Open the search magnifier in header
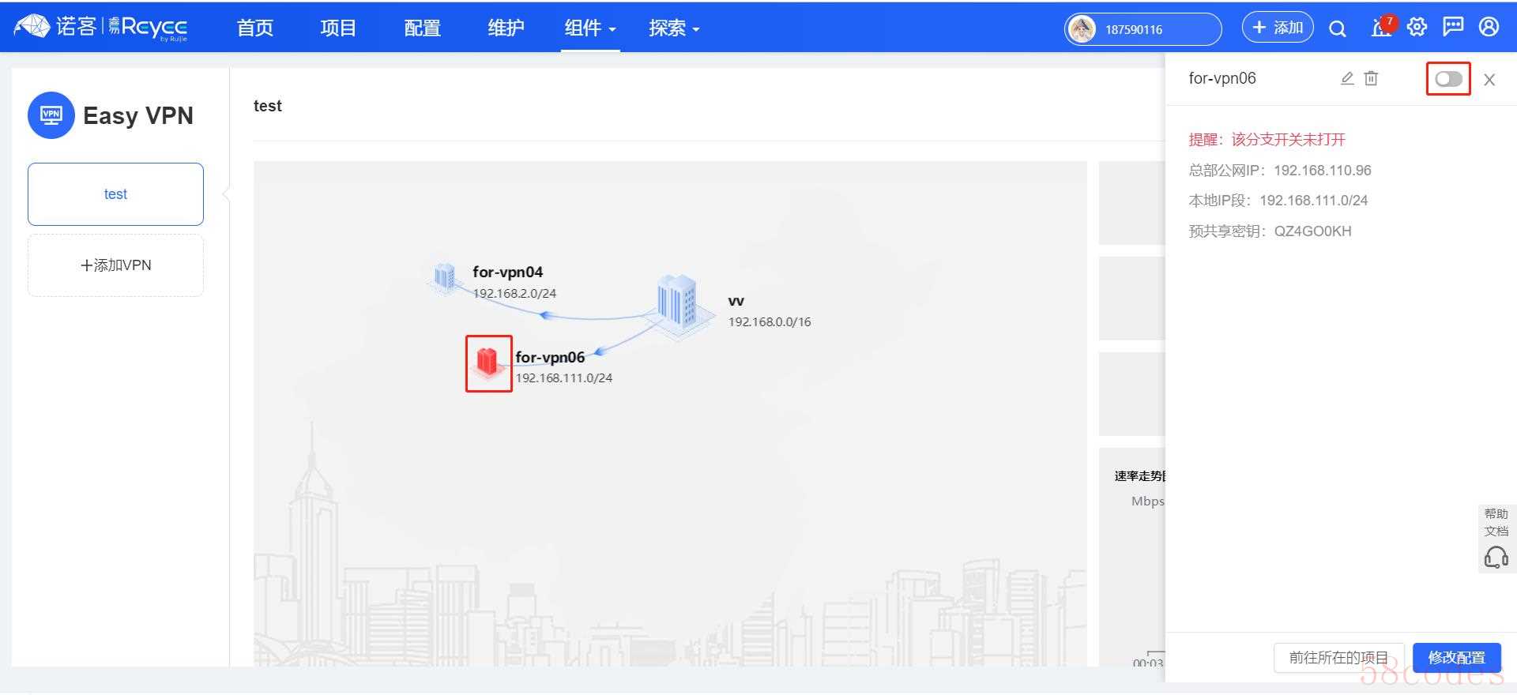This screenshot has width=1517, height=695. [1337, 29]
